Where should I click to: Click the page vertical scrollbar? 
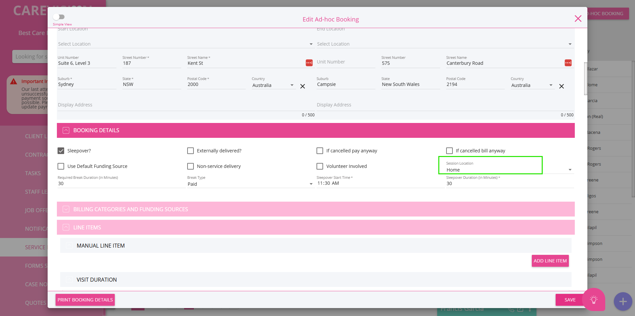click(x=633, y=129)
